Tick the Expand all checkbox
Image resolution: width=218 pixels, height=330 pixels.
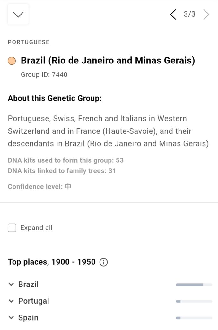click(x=12, y=228)
